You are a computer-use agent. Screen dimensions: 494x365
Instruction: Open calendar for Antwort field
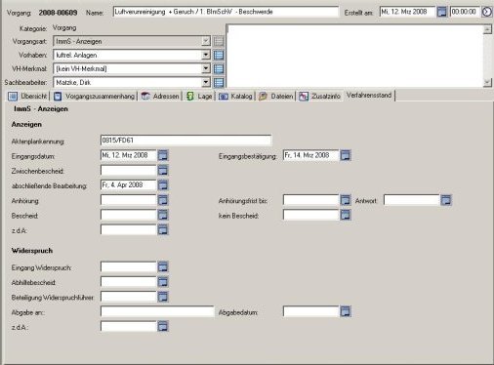(446, 200)
